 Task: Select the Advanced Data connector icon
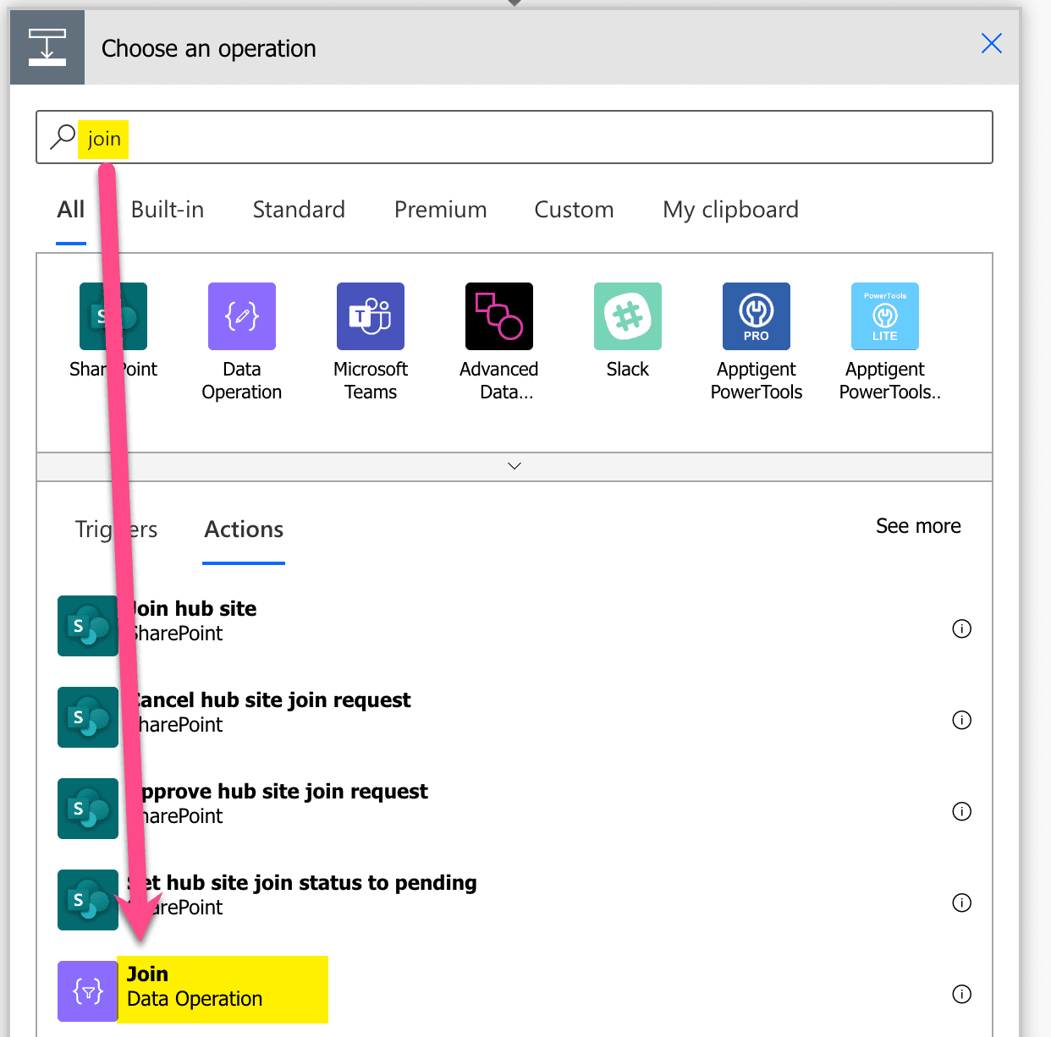tap(498, 315)
